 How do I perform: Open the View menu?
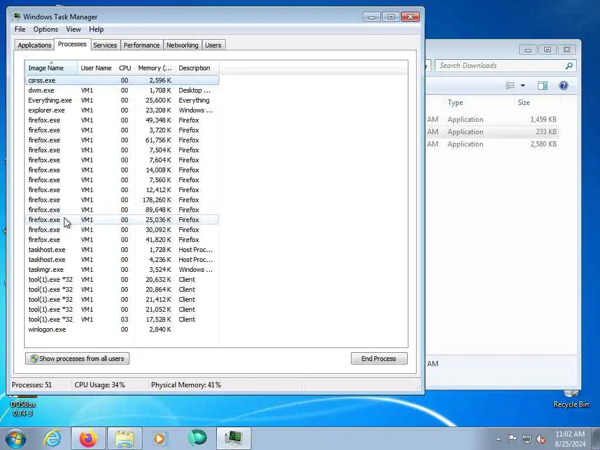(x=73, y=29)
